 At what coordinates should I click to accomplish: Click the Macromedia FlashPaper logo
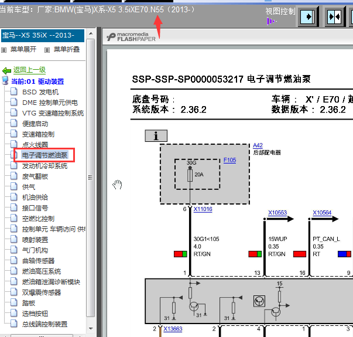(131, 37)
